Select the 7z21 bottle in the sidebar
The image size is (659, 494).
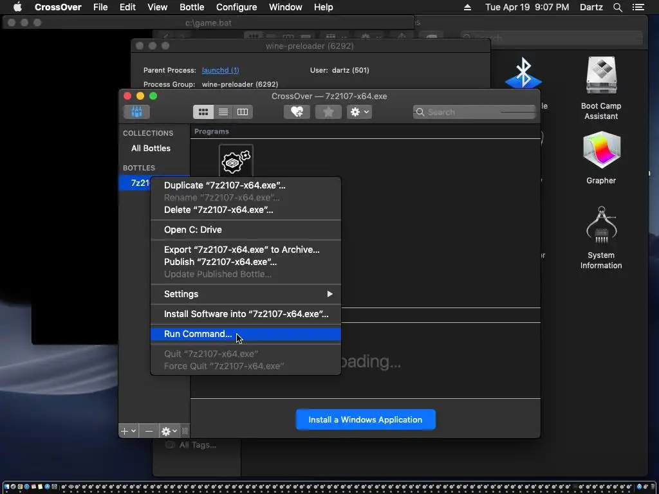coord(135,183)
